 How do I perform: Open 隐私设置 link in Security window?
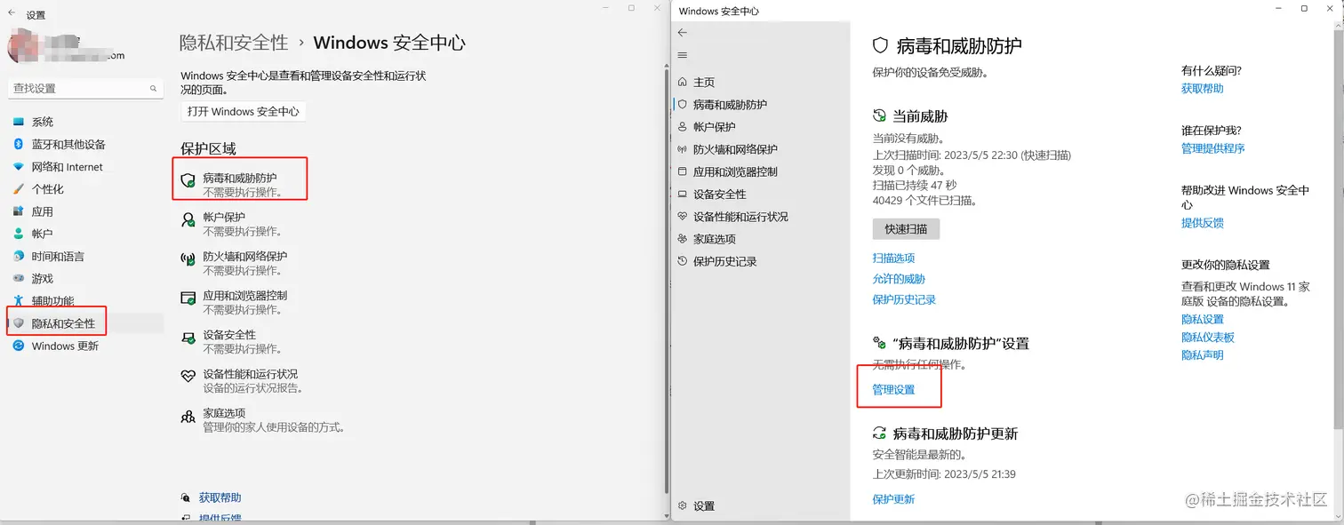tap(1202, 319)
